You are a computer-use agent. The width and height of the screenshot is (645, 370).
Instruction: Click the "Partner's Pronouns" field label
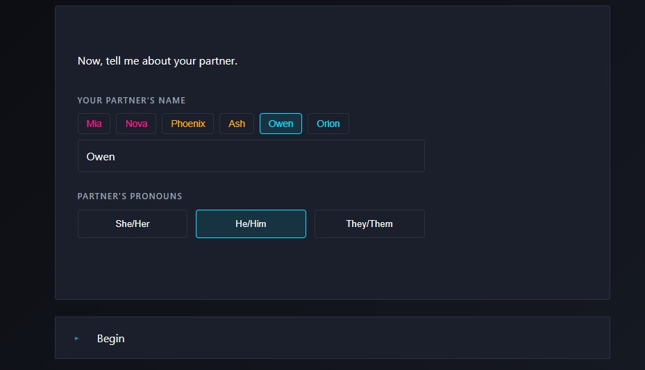[130, 196]
